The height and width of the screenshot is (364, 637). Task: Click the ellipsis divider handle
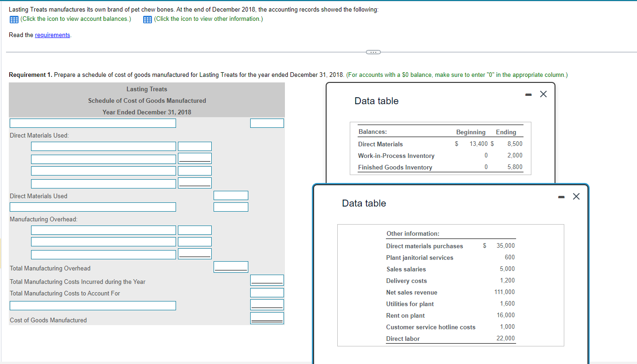[x=373, y=52]
